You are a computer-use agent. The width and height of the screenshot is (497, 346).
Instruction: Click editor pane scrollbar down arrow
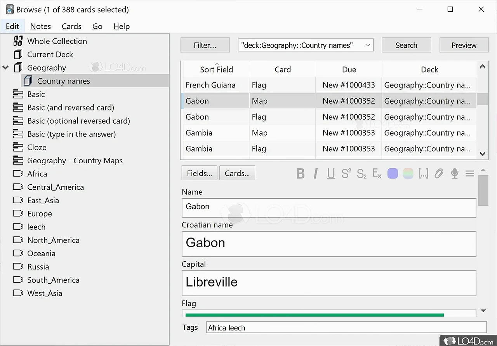click(x=483, y=311)
